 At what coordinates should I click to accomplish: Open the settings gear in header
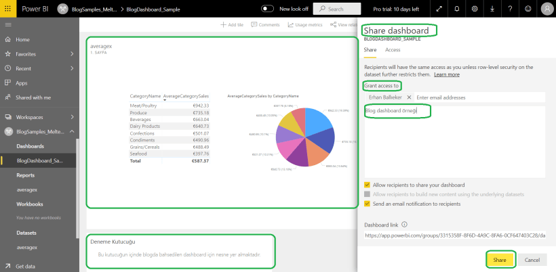pos(475,9)
